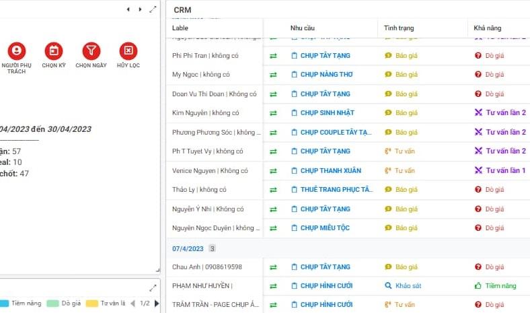Click Tiềm năng in PHẠM NHƯ HUYỀN row

[496, 286]
